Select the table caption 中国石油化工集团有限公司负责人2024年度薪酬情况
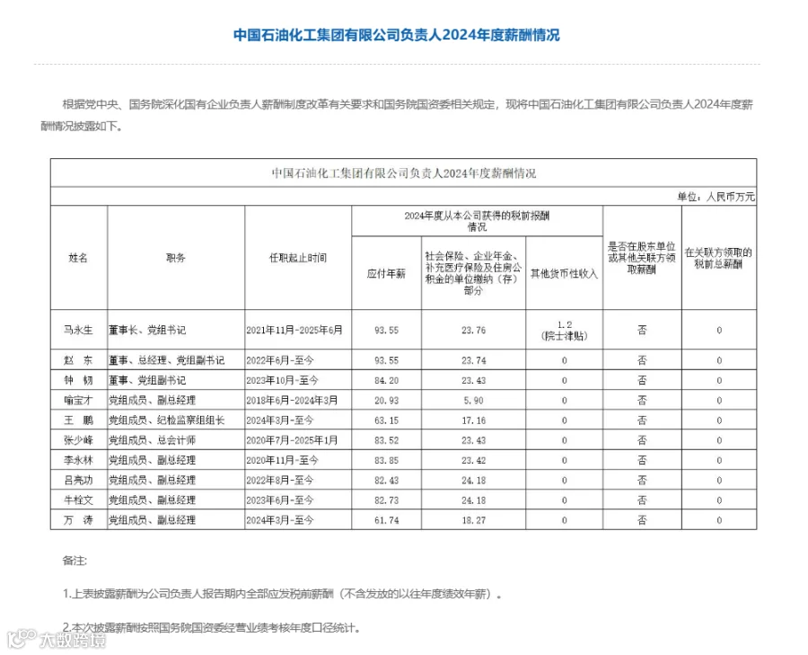Viewport: 808px width, 655px height. coord(403,173)
